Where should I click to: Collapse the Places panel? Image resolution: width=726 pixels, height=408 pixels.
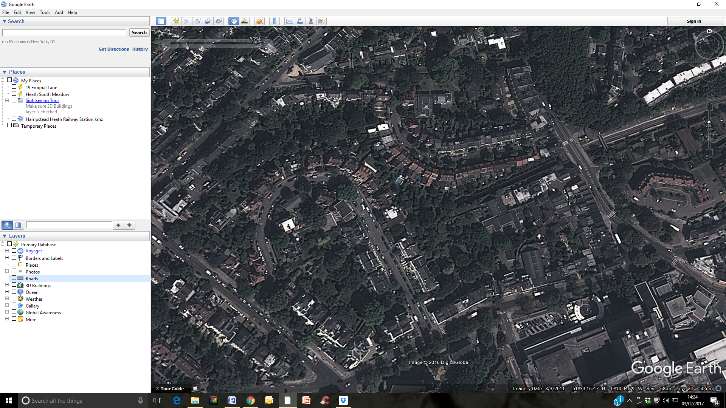click(5, 72)
